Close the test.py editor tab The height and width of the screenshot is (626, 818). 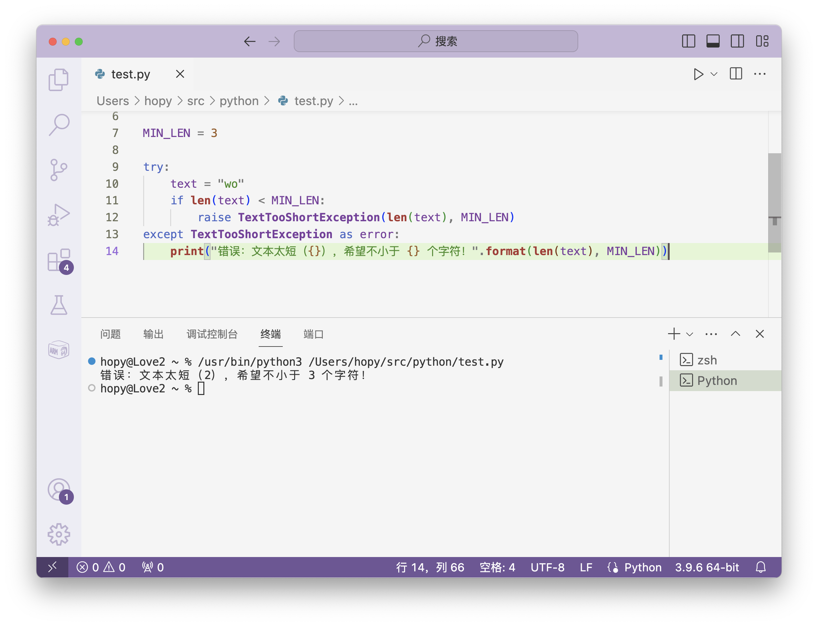tap(180, 74)
